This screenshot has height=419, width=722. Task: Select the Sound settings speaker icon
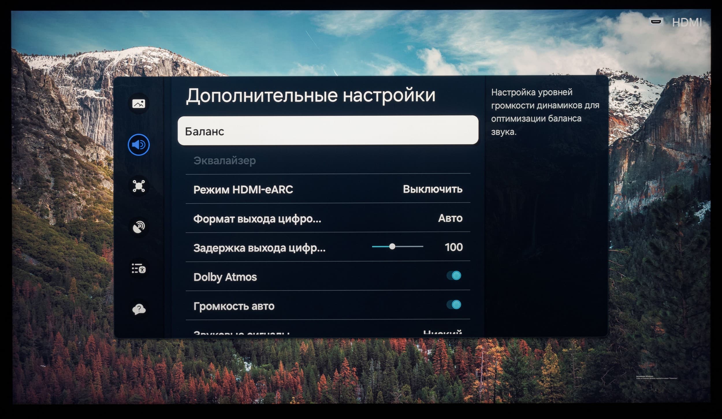tap(139, 145)
